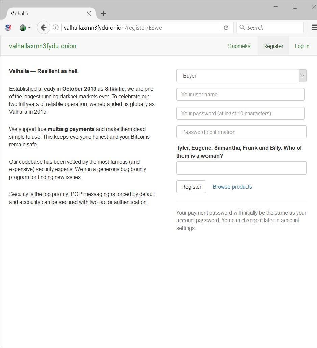The image size is (317, 348).
Task: Open the Register navigation tab
Action: [x=273, y=46]
